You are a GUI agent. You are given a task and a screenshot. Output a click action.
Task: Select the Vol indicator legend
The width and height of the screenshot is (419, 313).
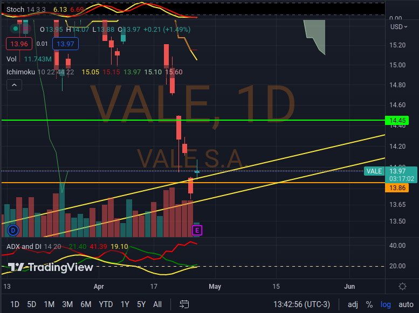pos(11,59)
